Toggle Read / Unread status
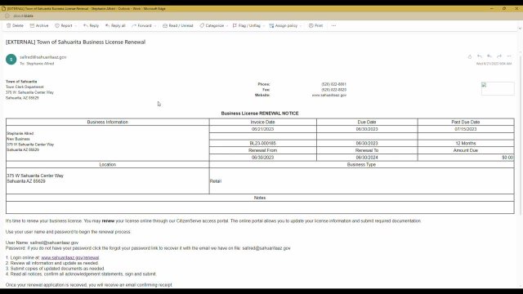The height and width of the screenshot is (294, 523). [x=178, y=25]
